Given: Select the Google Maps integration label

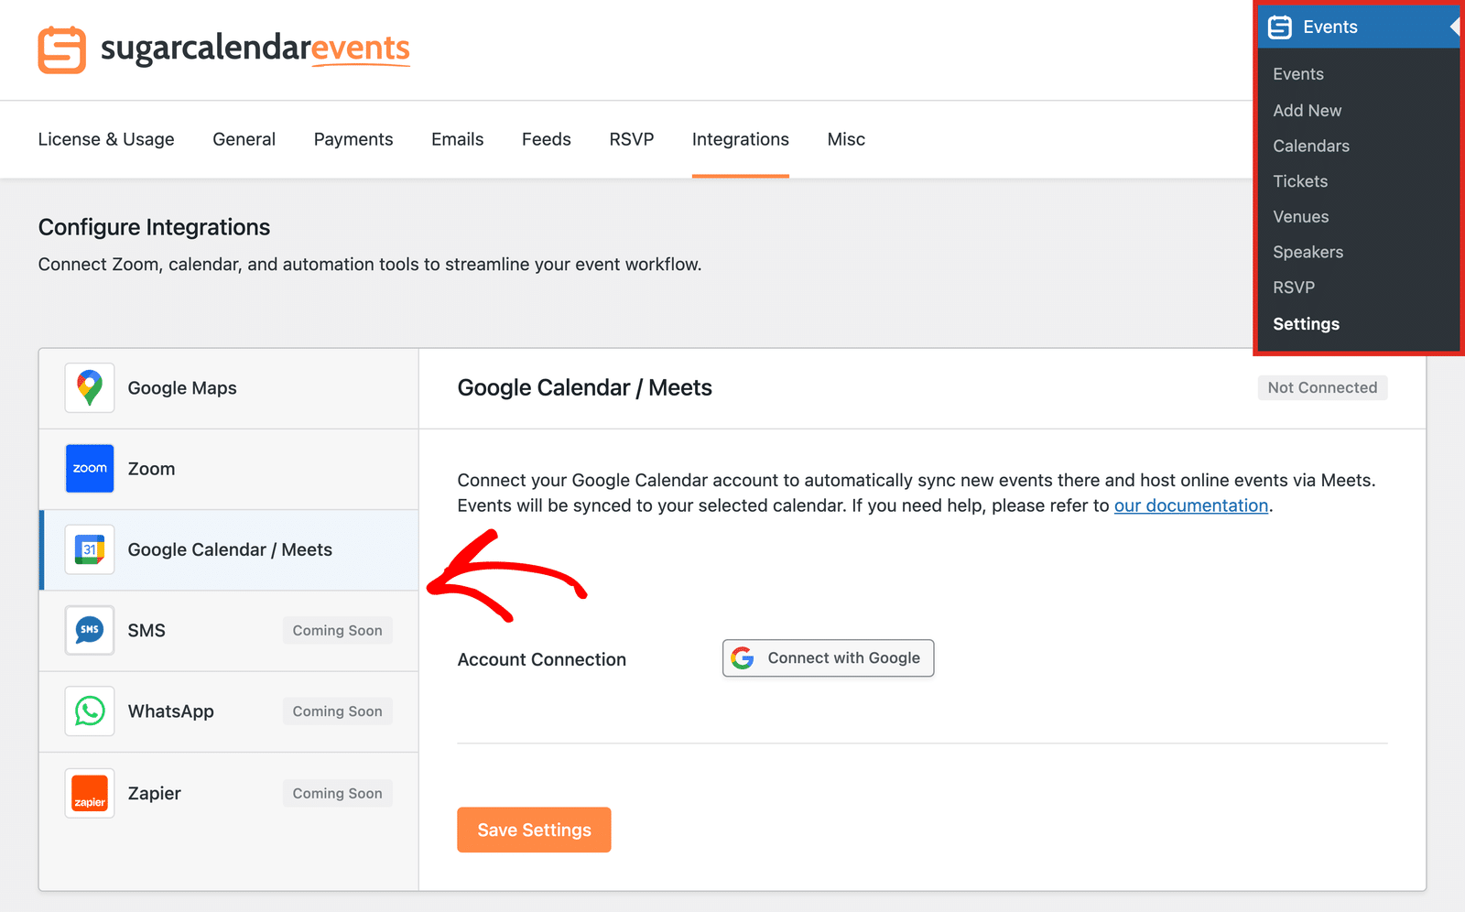Looking at the screenshot, I should 182,388.
